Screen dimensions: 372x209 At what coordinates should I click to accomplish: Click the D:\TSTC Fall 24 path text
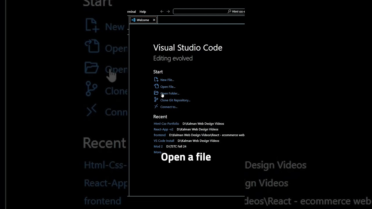click(x=176, y=147)
